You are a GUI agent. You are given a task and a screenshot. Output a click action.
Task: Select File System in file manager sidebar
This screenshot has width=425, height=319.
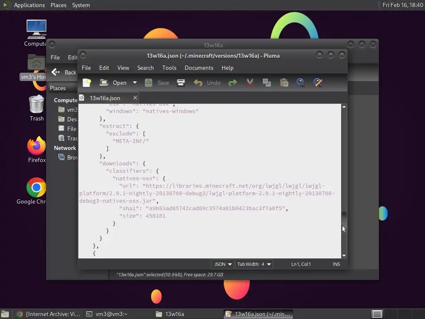click(68, 129)
